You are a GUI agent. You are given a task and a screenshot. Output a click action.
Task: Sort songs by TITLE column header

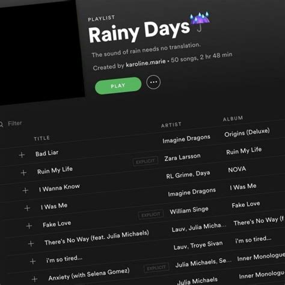pyautogui.click(x=41, y=138)
